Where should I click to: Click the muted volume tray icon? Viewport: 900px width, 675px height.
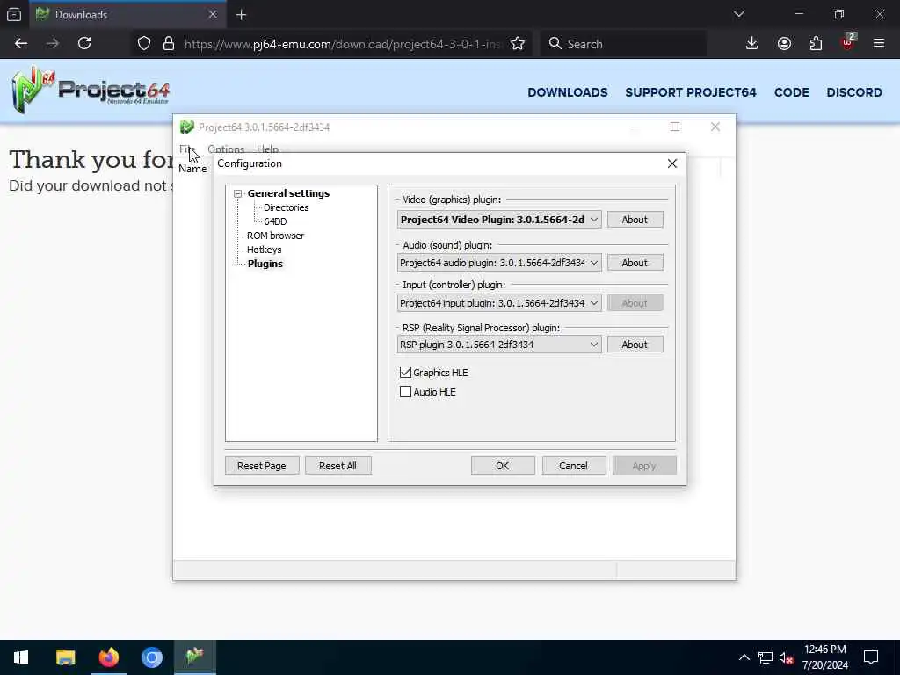pyautogui.click(x=786, y=657)
